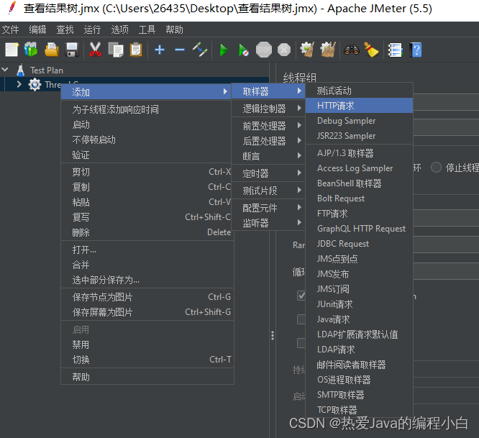This screenshot has width=479, height=438.
Task: Click the Shutdown threads icon
Action: pyautogui.click(x=284, y=50)
